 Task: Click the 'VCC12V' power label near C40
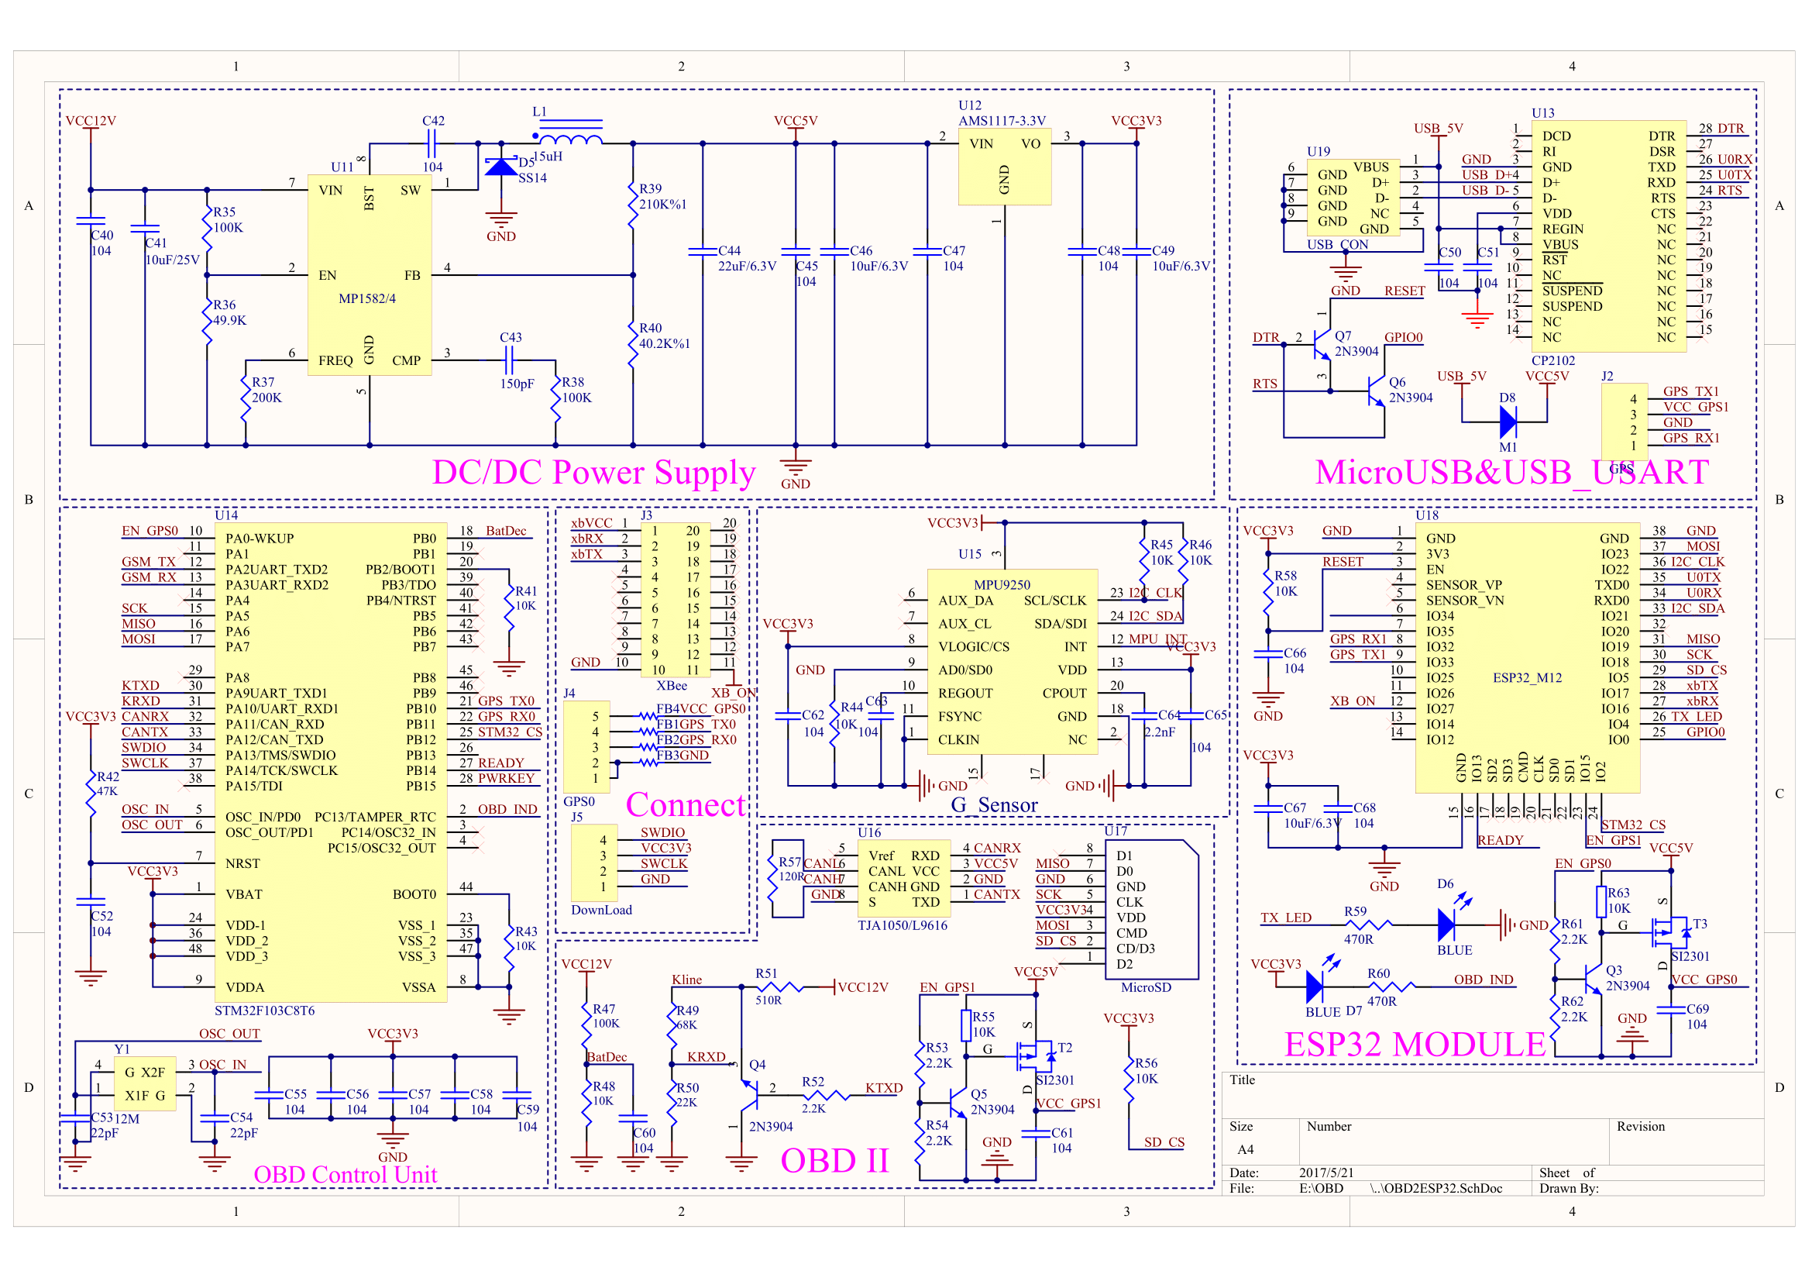click(91, 121)
